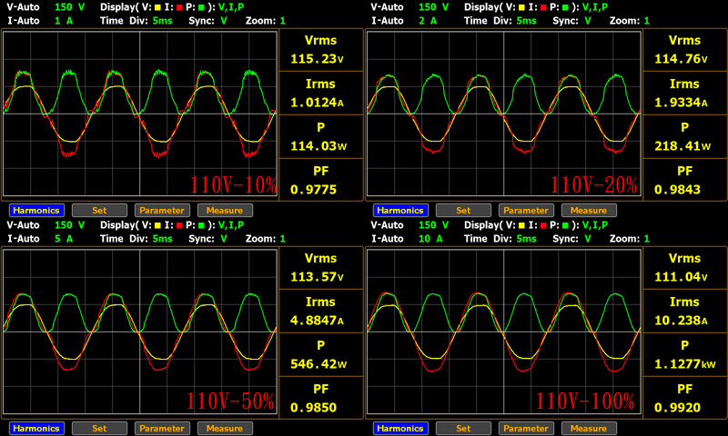Viewport: 728px width, 436px height.
Task: Click Set button in the 110V-10% panel
Action: click(x=99, y=211)
